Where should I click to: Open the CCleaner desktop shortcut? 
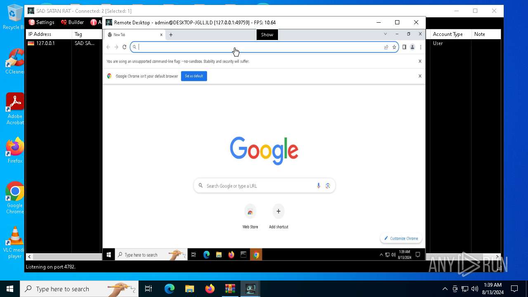click(x=14, y=61)
